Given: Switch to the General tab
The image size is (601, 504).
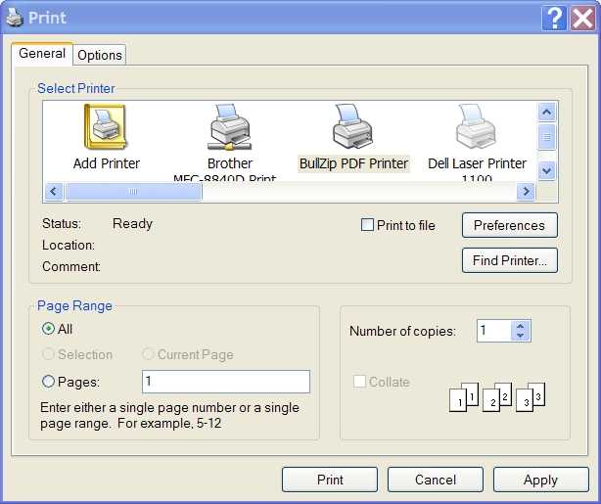Looking at the screenshot, I should click(42, 54).
